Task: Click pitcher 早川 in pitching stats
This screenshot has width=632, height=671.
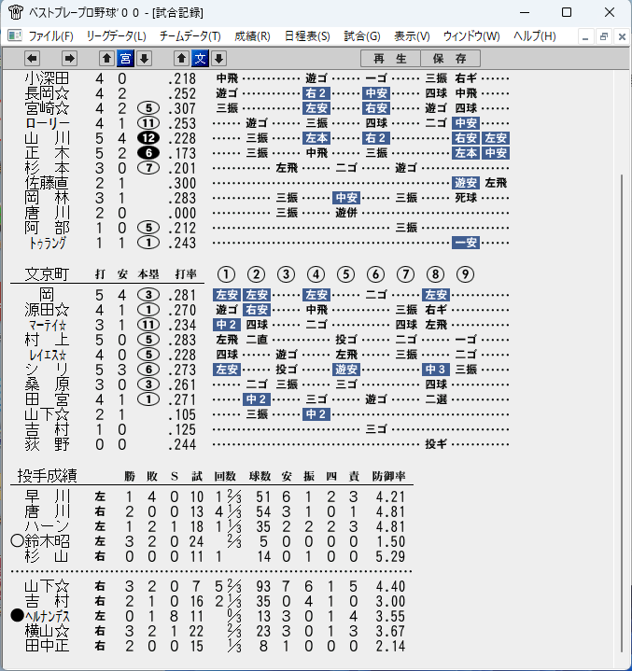Action: [47, 496]
